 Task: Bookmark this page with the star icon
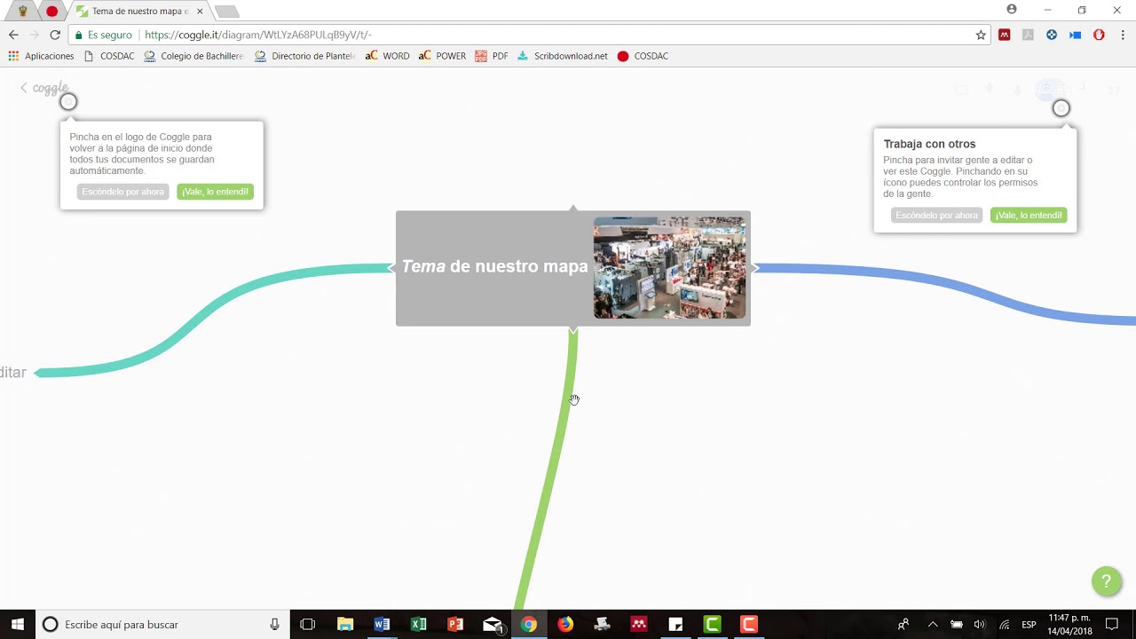pos(981,35)
